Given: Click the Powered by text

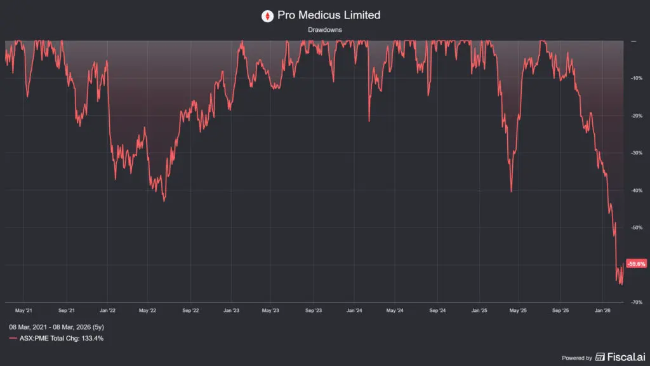Looking at the screenshot, I should click(576, 358).
